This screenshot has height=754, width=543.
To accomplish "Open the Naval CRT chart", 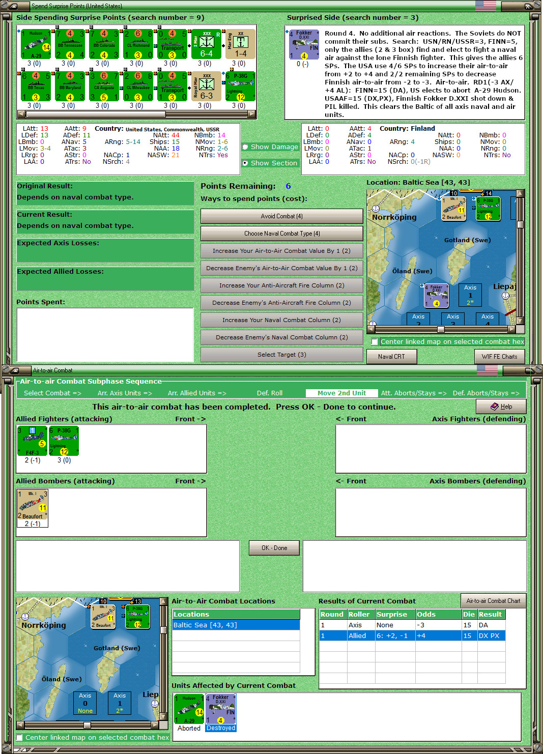I will (391, 357).
